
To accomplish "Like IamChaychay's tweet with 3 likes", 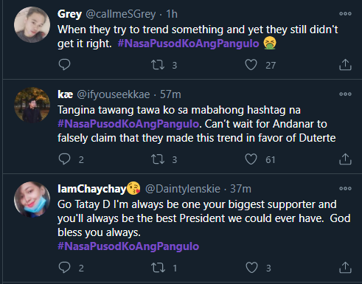I will tap(251, 268).
